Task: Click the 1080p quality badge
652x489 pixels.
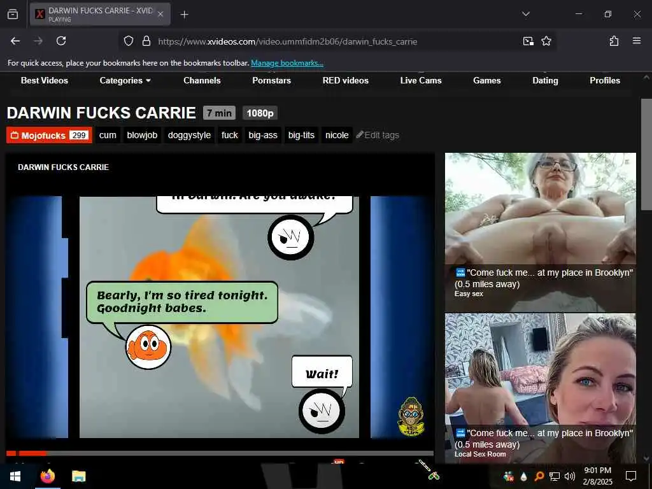Action: 260,113
